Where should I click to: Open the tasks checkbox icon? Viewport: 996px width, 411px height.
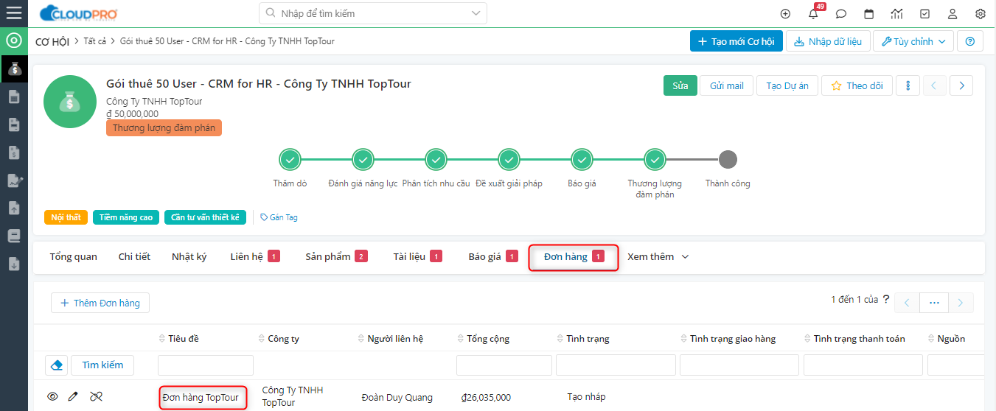click(924, 13)
